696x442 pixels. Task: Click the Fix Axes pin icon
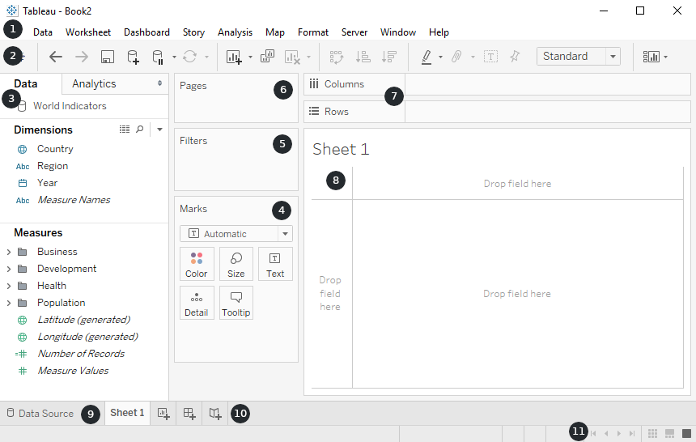[515, 57]
